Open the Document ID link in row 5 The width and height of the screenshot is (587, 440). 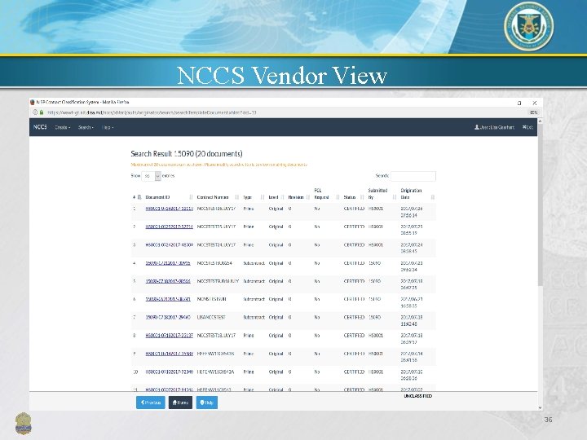(x=168, y=281)
